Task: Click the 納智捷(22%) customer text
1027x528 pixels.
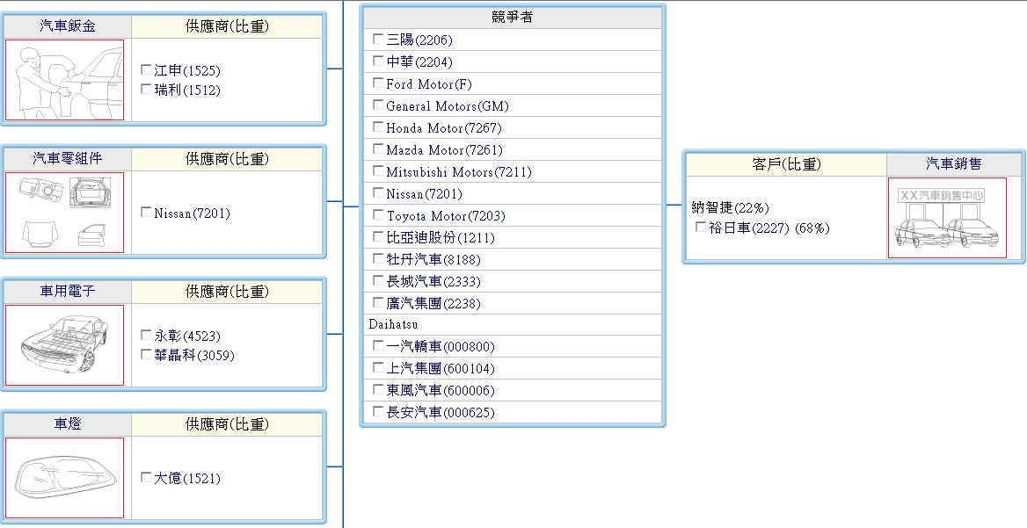Action: pyautogui.click(x=731, y=208)
